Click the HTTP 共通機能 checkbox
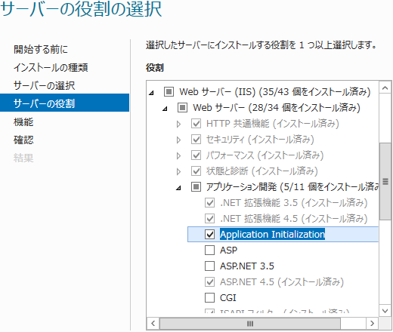 coord(196,124)
